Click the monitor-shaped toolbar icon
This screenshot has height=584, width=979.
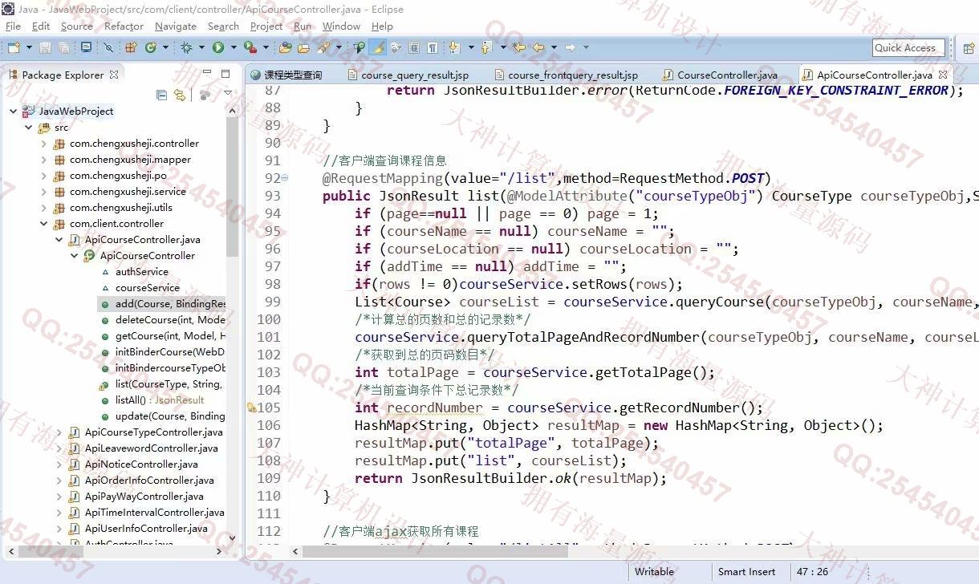click(86, 48)
